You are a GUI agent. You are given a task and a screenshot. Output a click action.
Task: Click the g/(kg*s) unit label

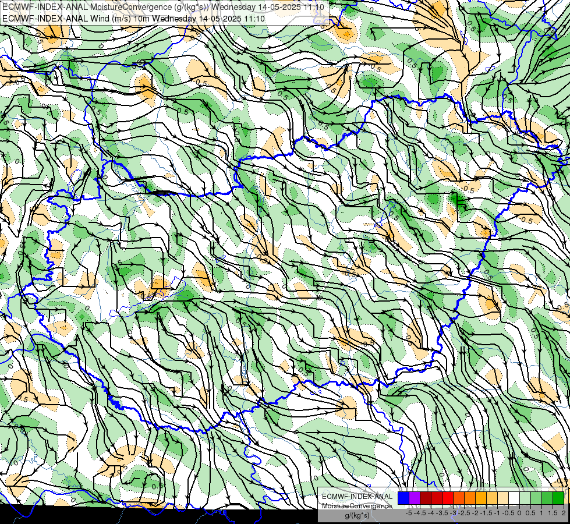tap(357, 516)
